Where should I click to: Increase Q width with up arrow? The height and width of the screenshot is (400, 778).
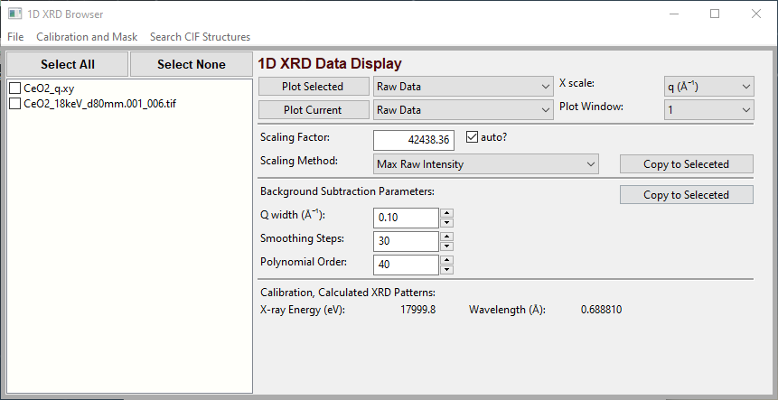[446, 213]
